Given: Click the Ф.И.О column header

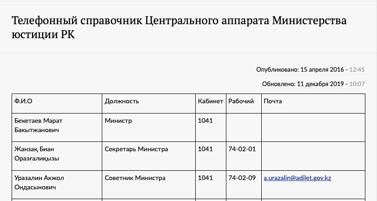Looking at the screenshot, I should tap(23, 101).
